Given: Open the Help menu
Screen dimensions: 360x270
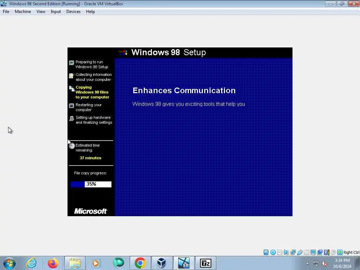Looking at the screenshot, I should tap(90, 12).
